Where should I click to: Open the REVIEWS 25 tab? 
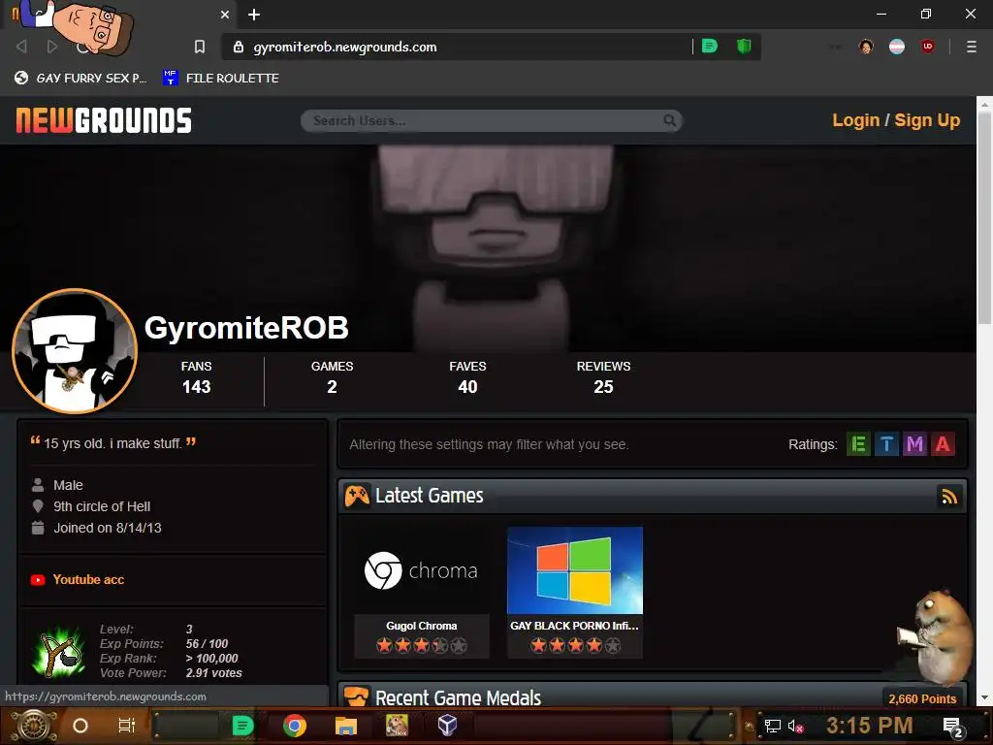click(603, 377)
